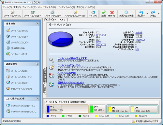
Task: Click the partition usage pie chart
Action: click(x=60, y=39)
